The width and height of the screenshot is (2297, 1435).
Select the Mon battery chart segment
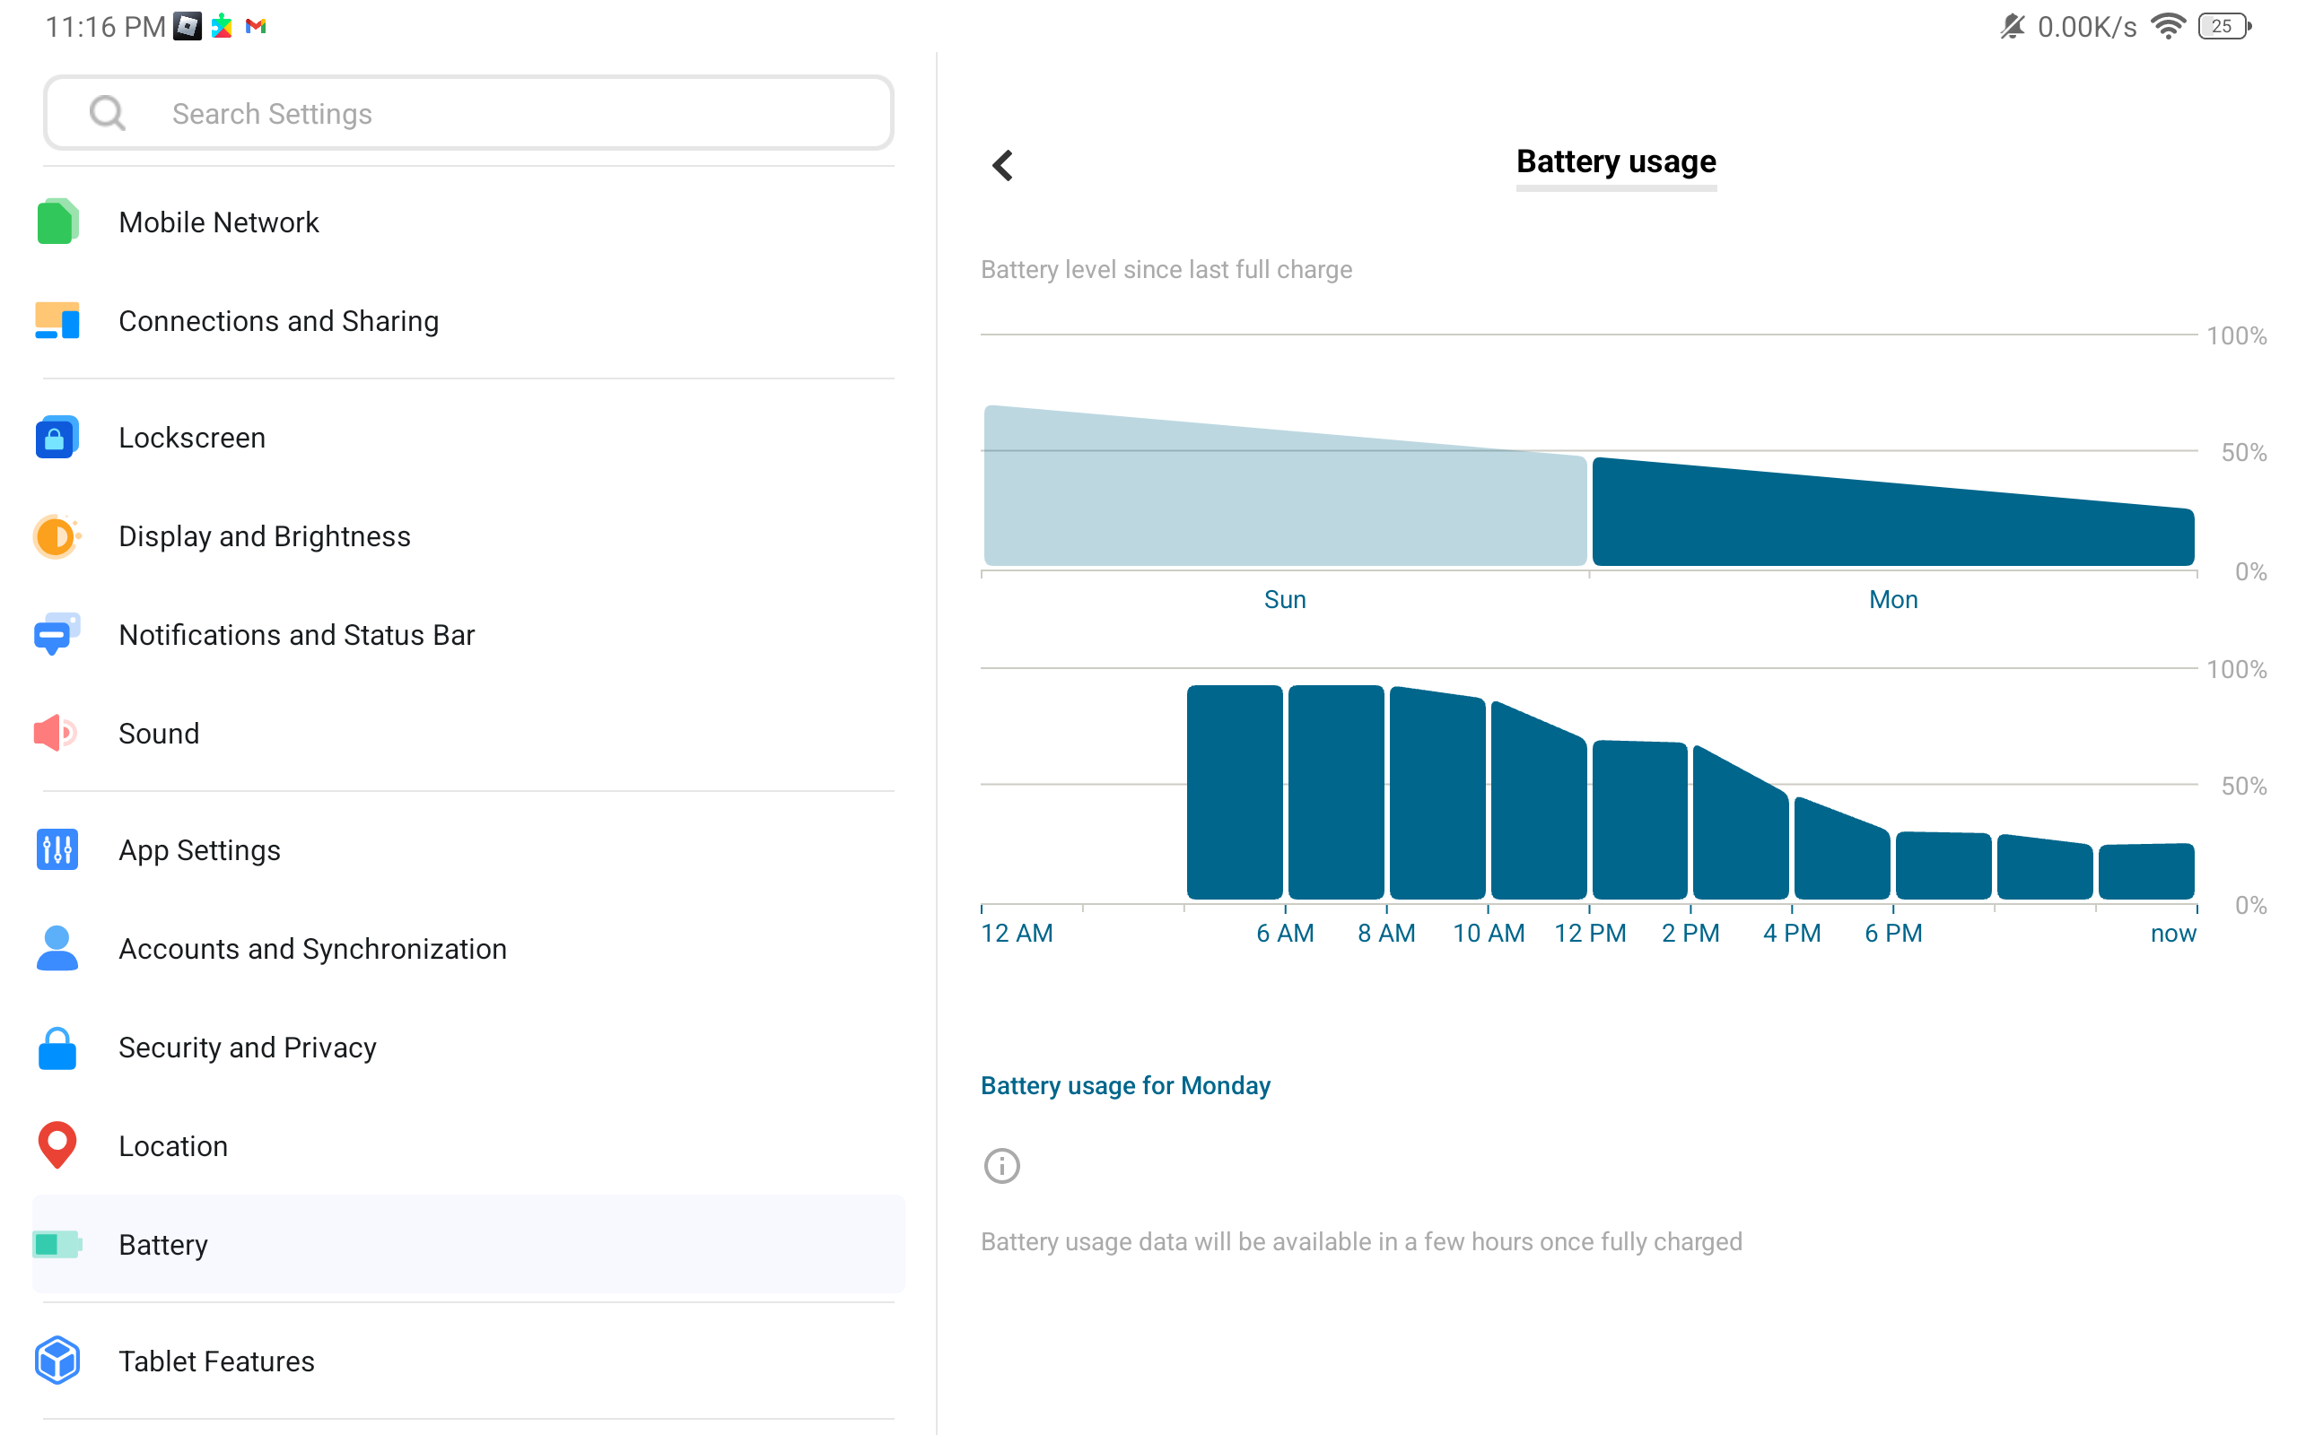tap(1892, 511)
